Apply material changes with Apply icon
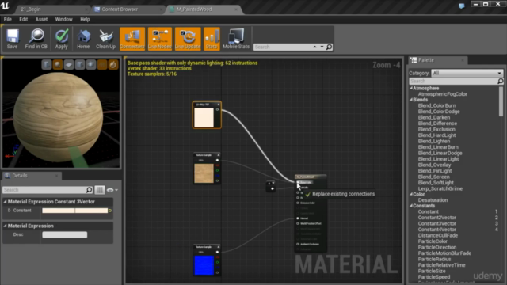The image size is (507, 285). tap(62, 39)
